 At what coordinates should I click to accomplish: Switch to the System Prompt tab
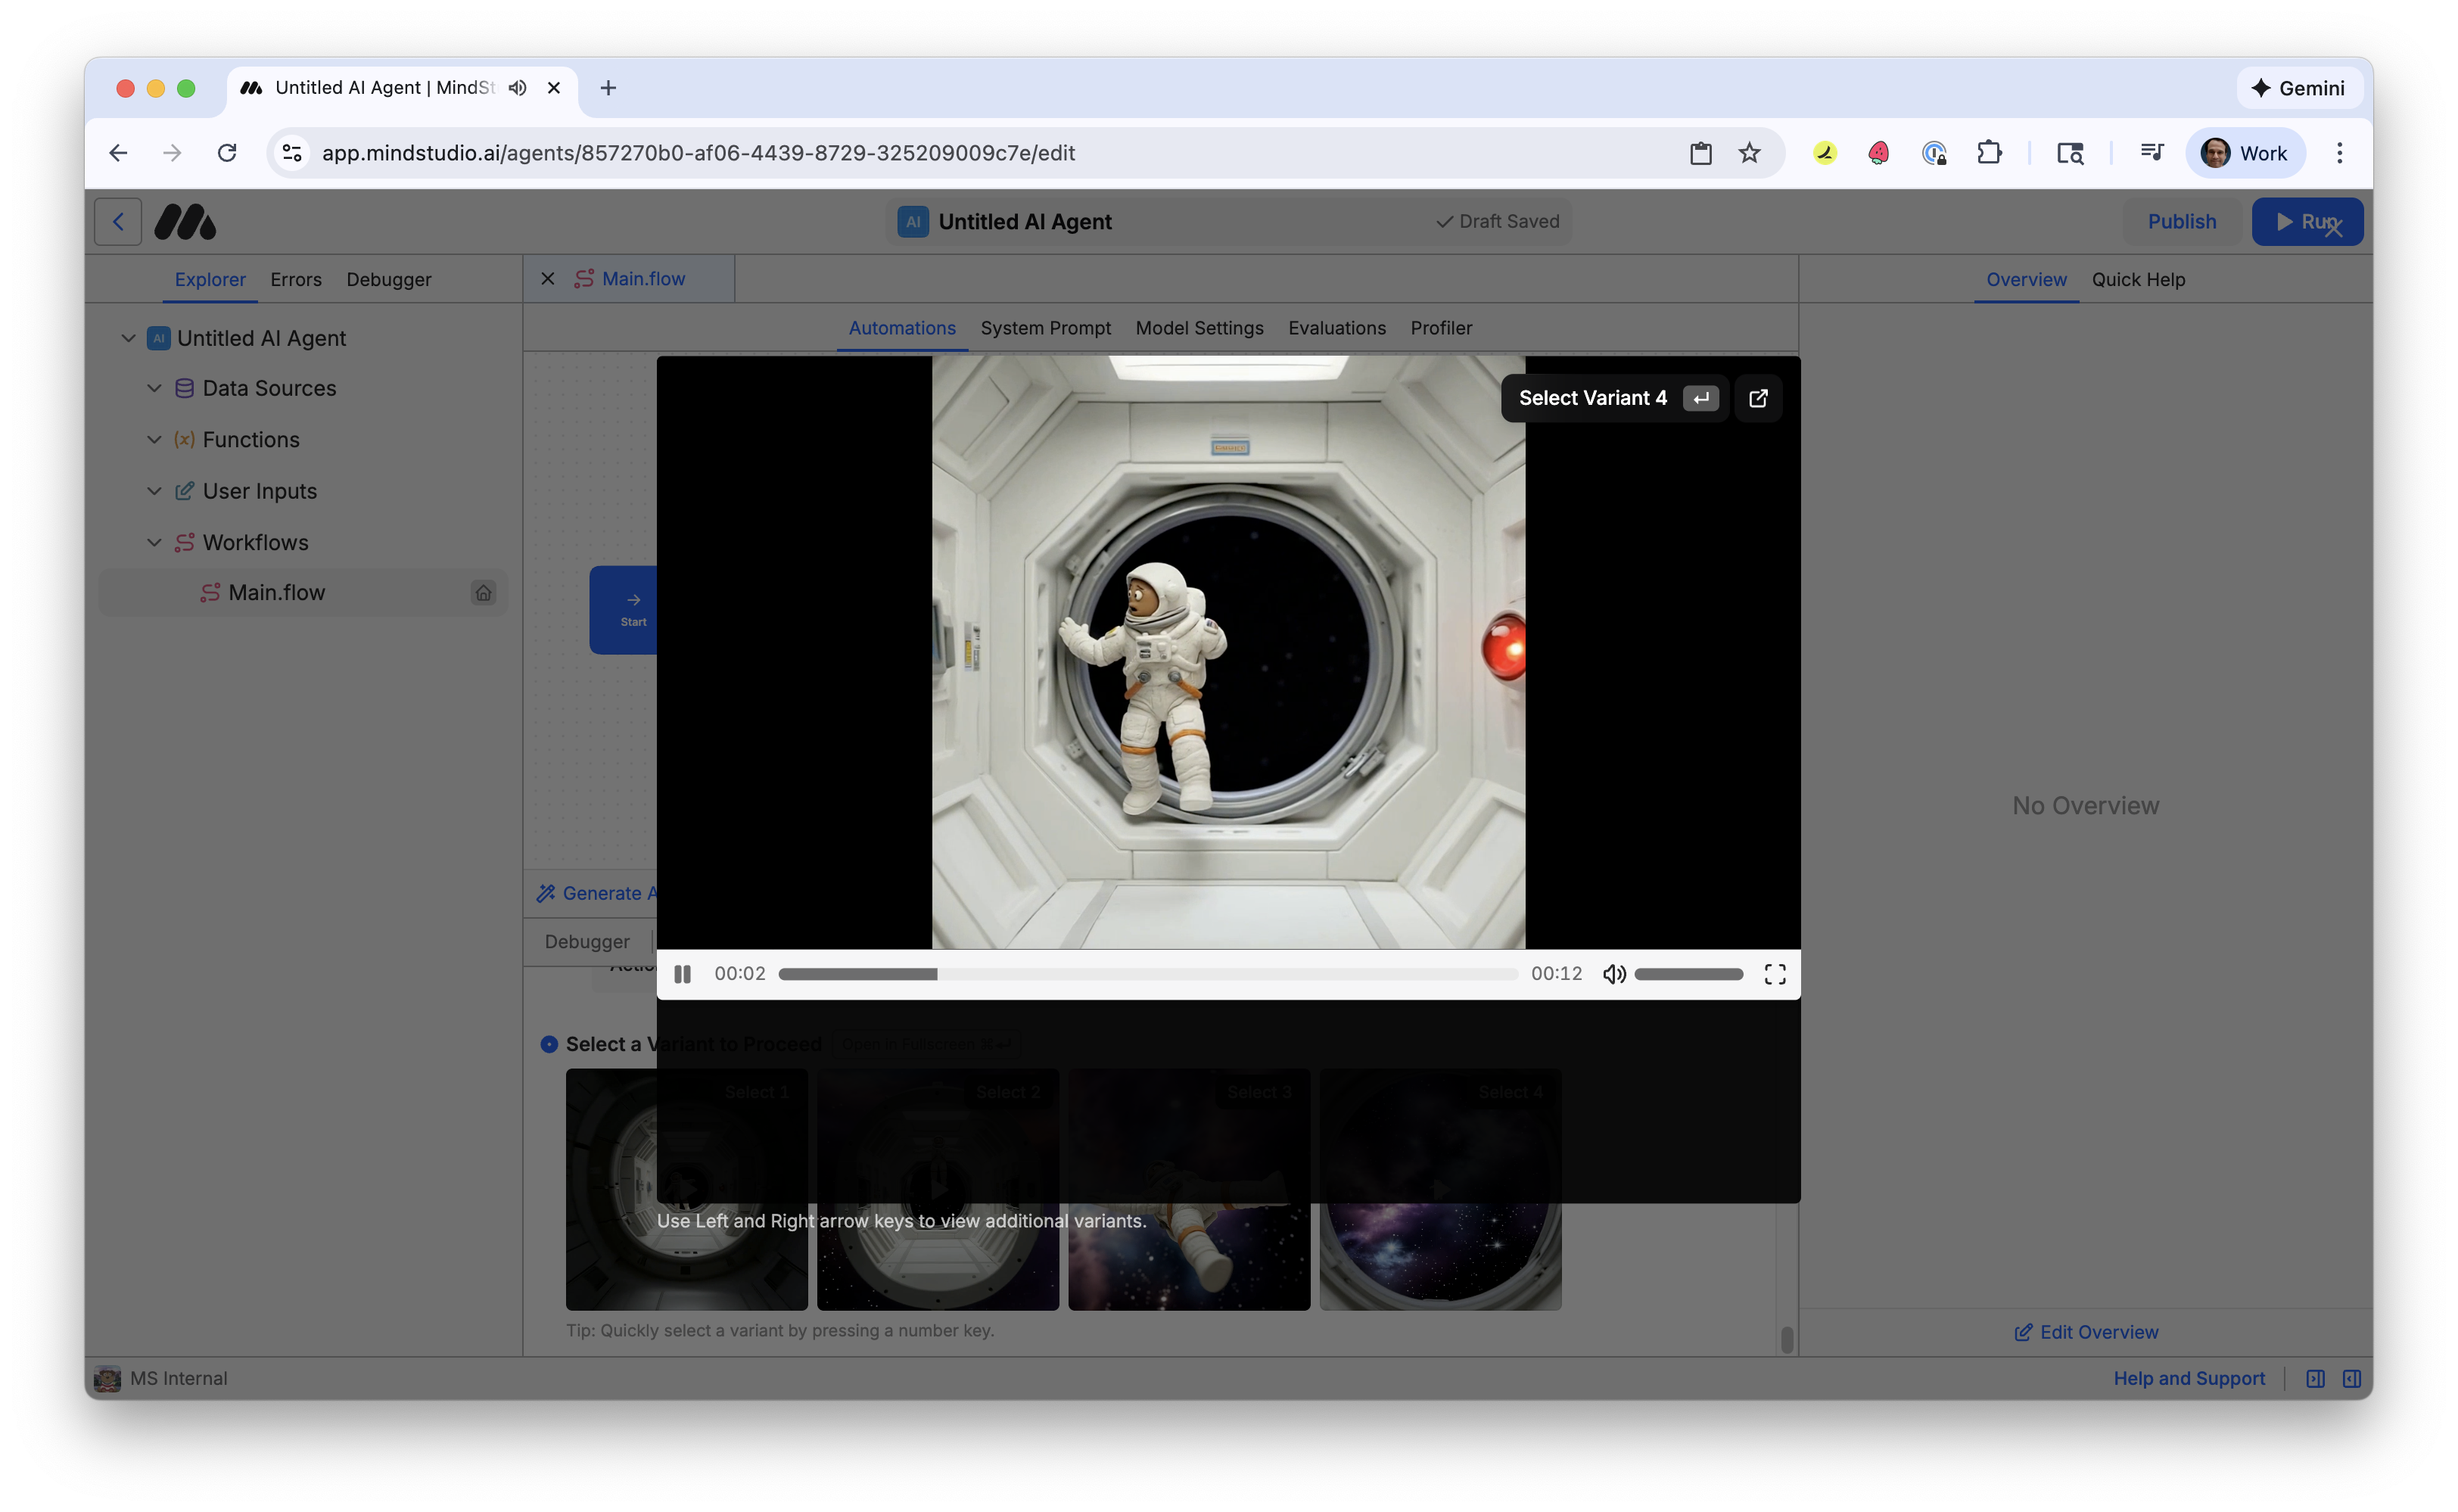point(1046,328)
